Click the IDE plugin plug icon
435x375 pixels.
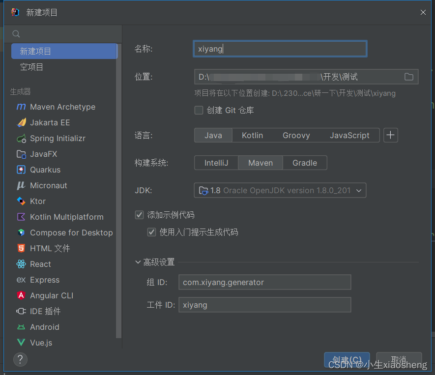[21, 311]
